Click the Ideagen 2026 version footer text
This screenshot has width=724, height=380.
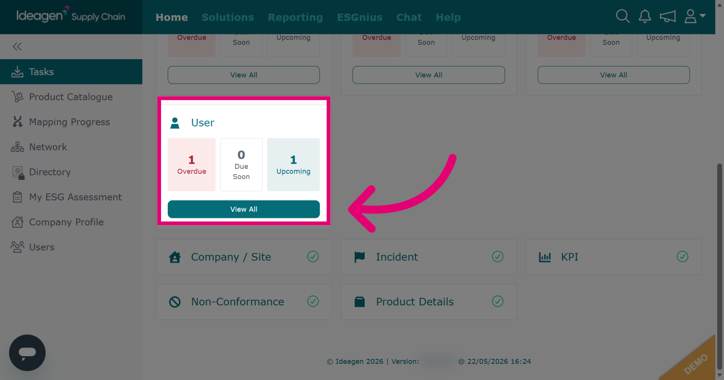pos(429,362)
